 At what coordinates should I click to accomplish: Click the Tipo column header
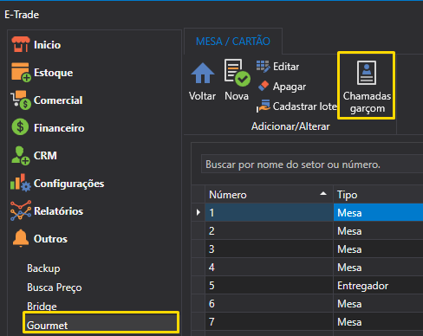(x=378, y=195)
